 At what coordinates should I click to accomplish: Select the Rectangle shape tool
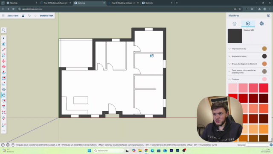(x=4, y=55)
